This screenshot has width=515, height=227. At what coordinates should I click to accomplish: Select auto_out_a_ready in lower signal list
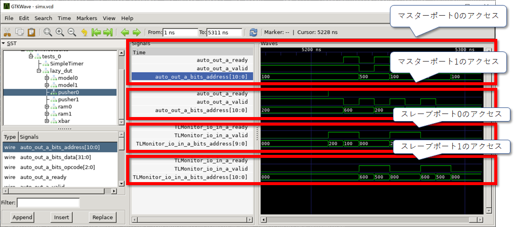click(60, 177)
